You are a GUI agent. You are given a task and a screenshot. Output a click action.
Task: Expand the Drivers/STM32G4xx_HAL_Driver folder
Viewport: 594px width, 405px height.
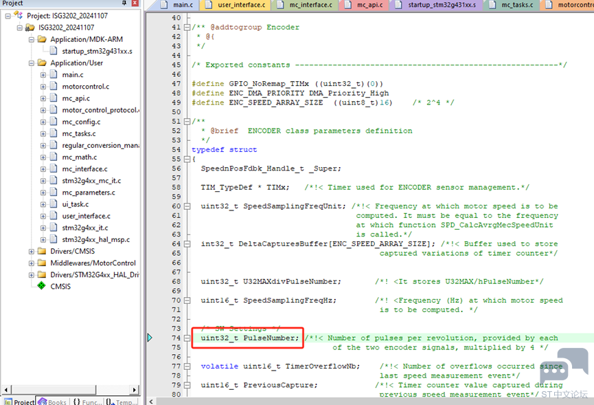click(32, 275)
